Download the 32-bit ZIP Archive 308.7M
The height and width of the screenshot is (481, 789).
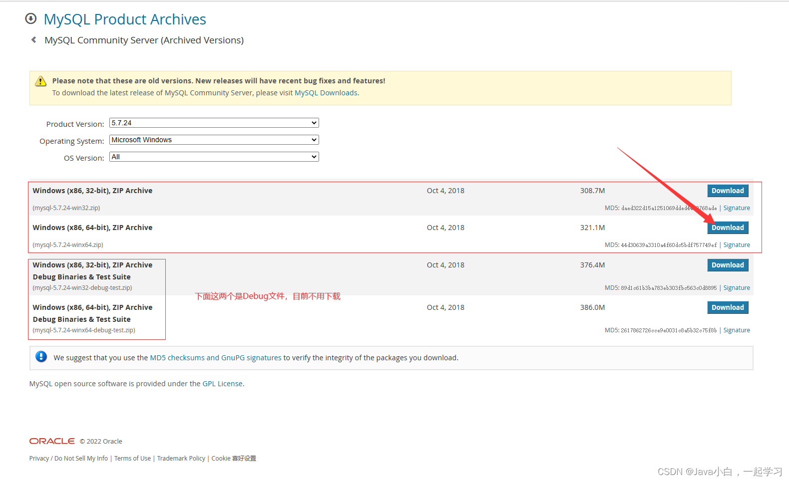pos(728,191)
